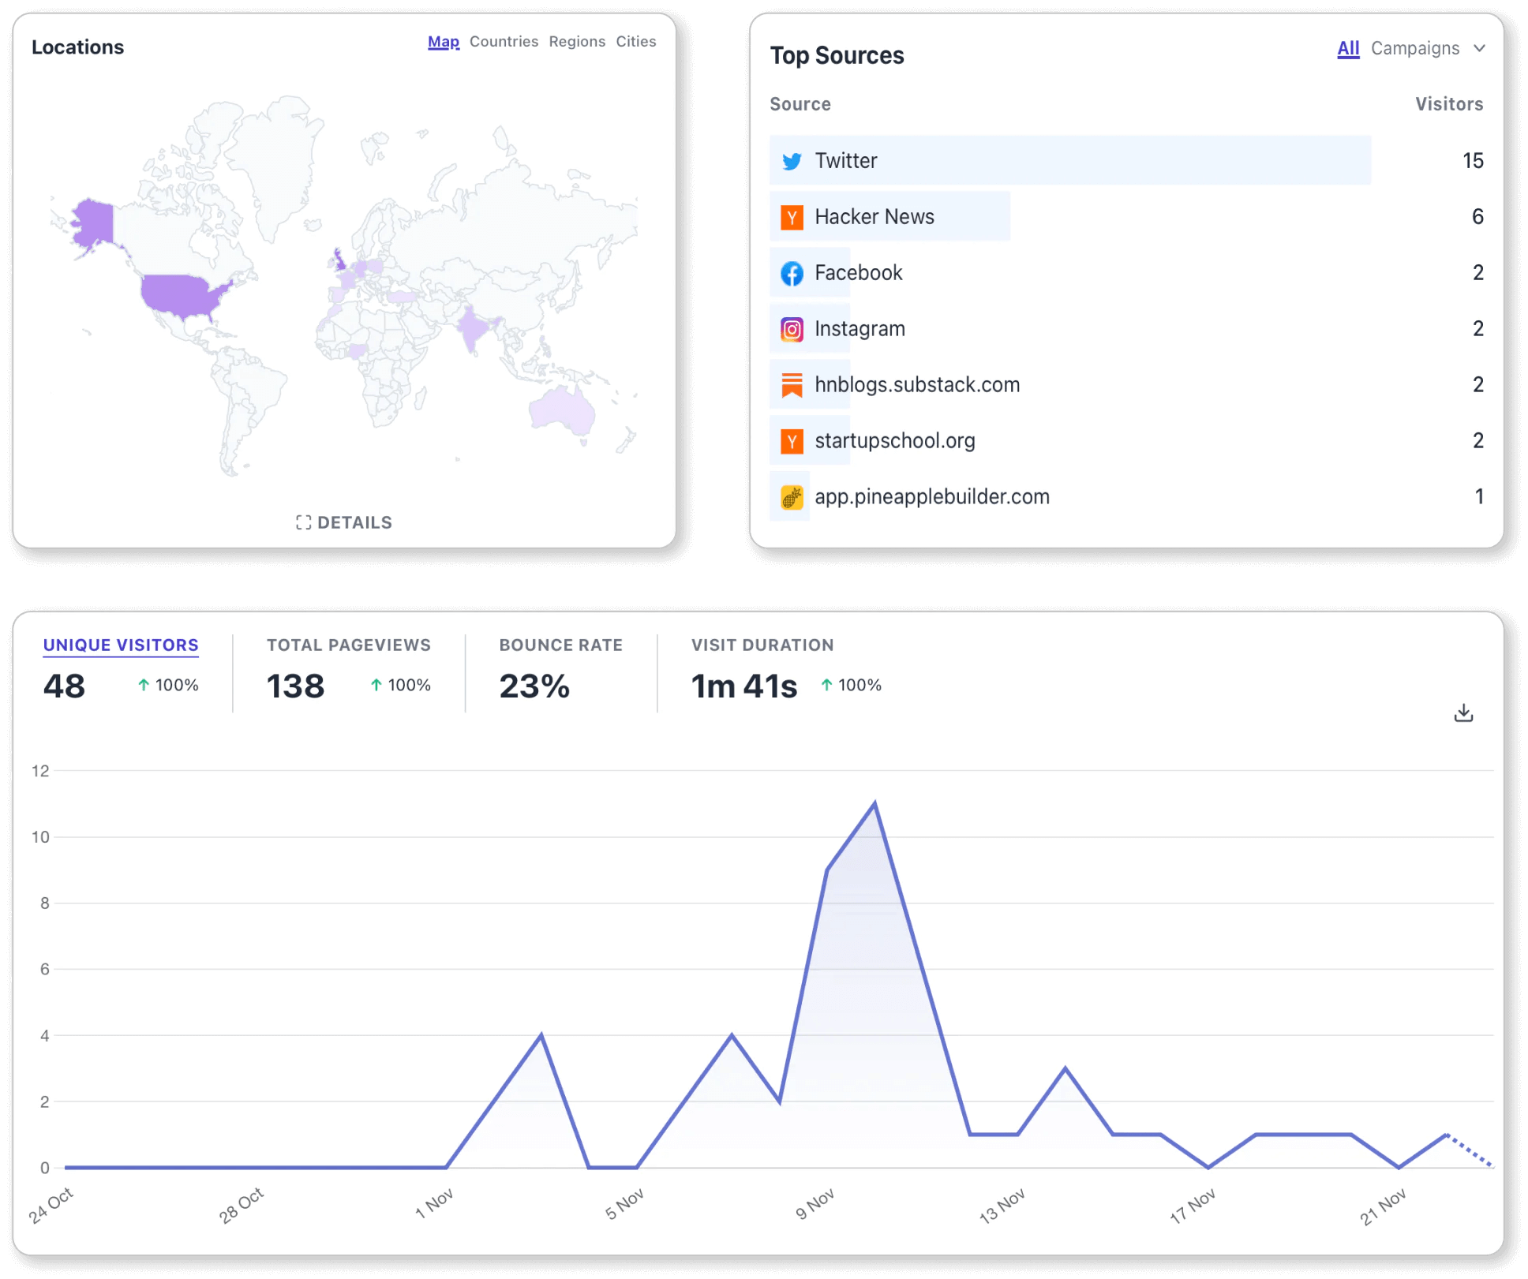This screenshot has width=1528, height=1279.
Task: Select the Unique Visitors metric
Action: [x=121, y=645]
